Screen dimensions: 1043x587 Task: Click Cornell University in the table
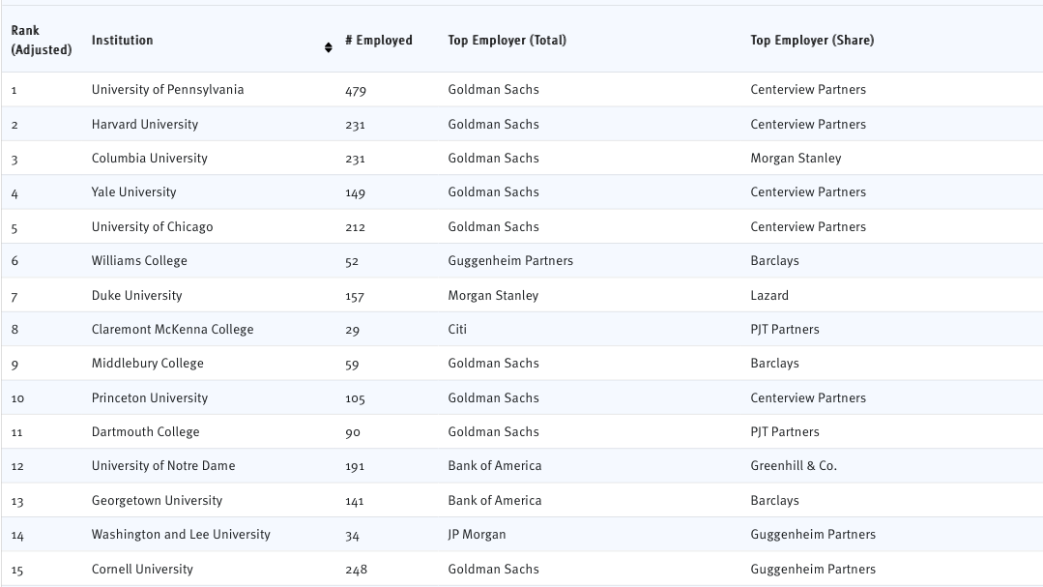(x=142, y=570)
